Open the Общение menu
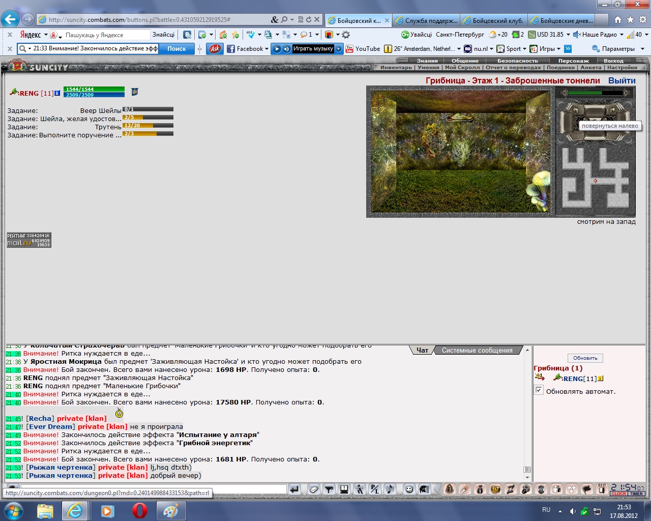 pos(465,61)
